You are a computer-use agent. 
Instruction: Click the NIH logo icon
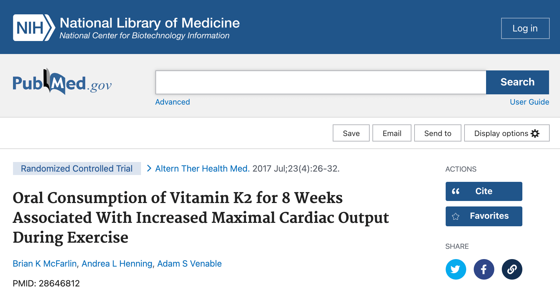[34, 28]
